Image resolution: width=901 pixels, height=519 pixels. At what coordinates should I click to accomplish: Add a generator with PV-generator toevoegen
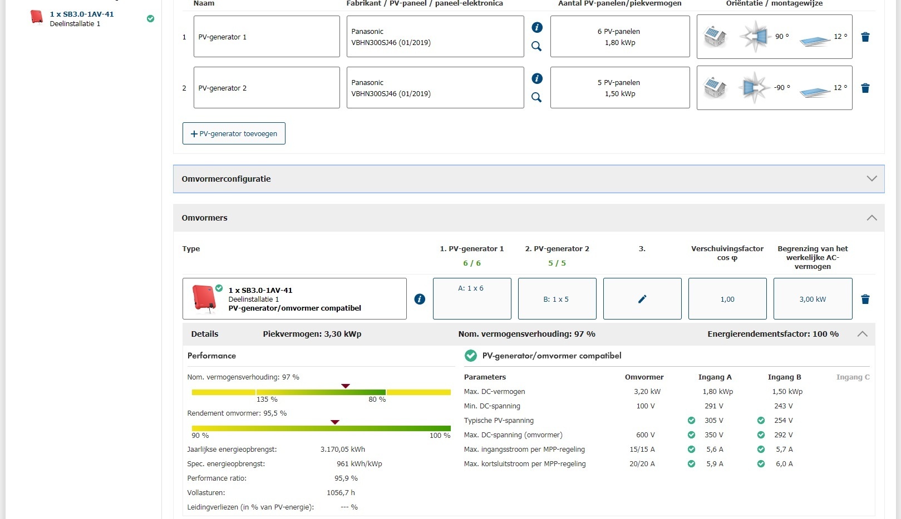tap(234, 133)
